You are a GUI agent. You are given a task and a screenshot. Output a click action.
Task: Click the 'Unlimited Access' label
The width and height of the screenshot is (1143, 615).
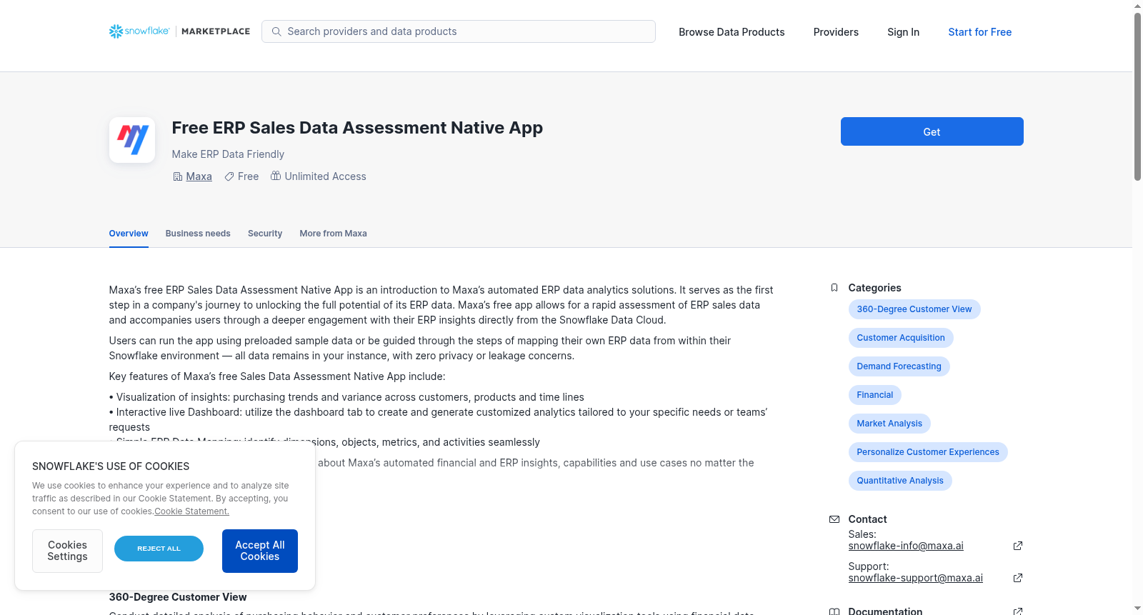(325, 176)
